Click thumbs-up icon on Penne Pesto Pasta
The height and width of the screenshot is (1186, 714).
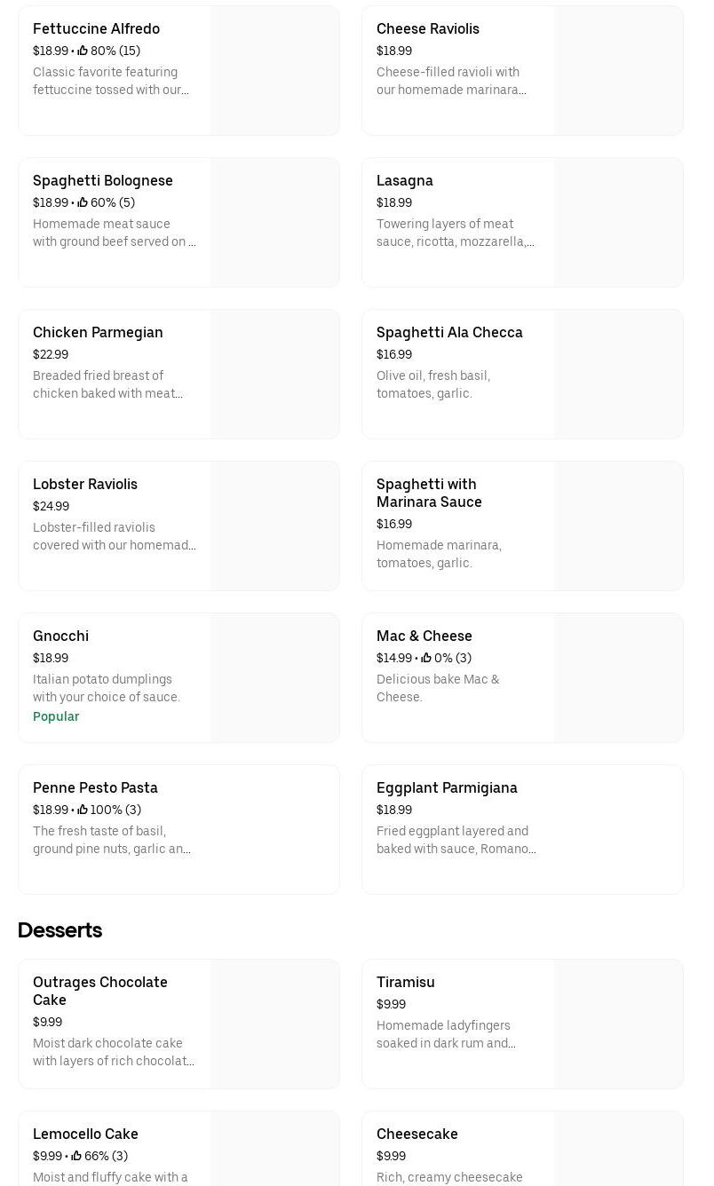[x=83, y=810]
